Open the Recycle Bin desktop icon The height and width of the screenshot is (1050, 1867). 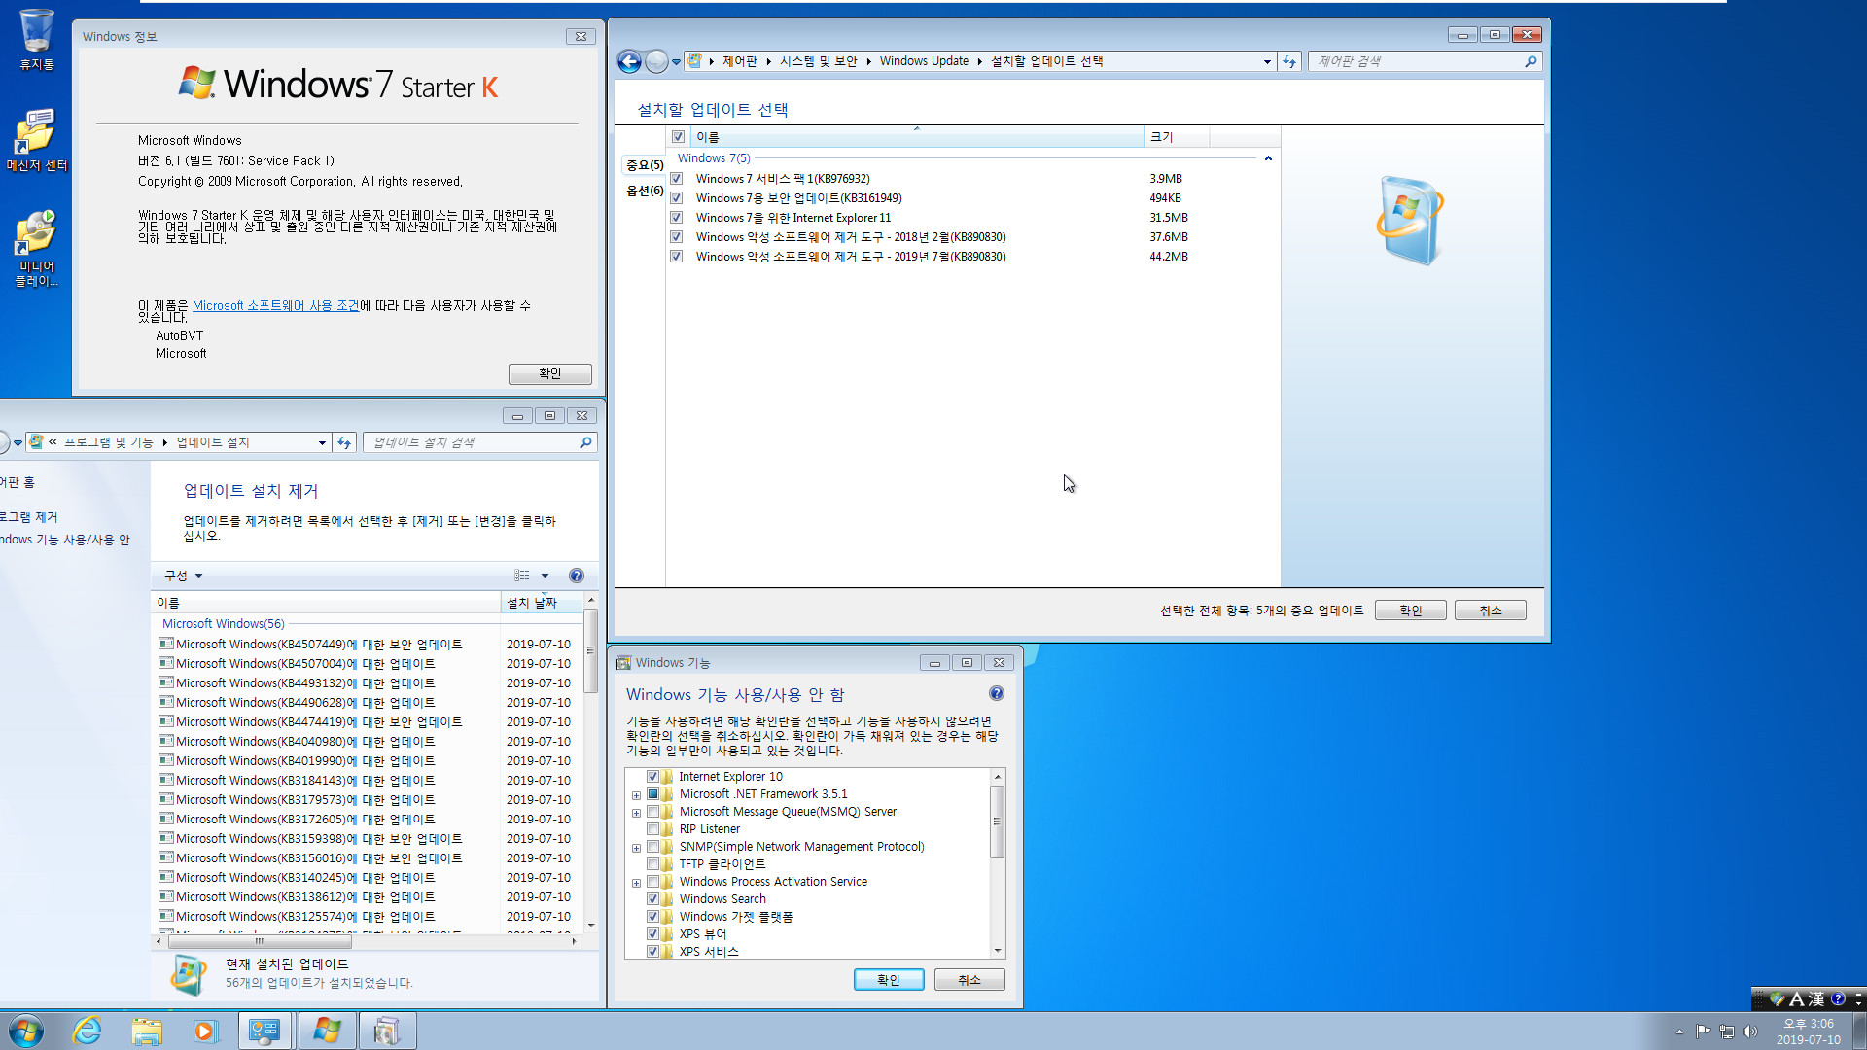(x=36, y=39)
